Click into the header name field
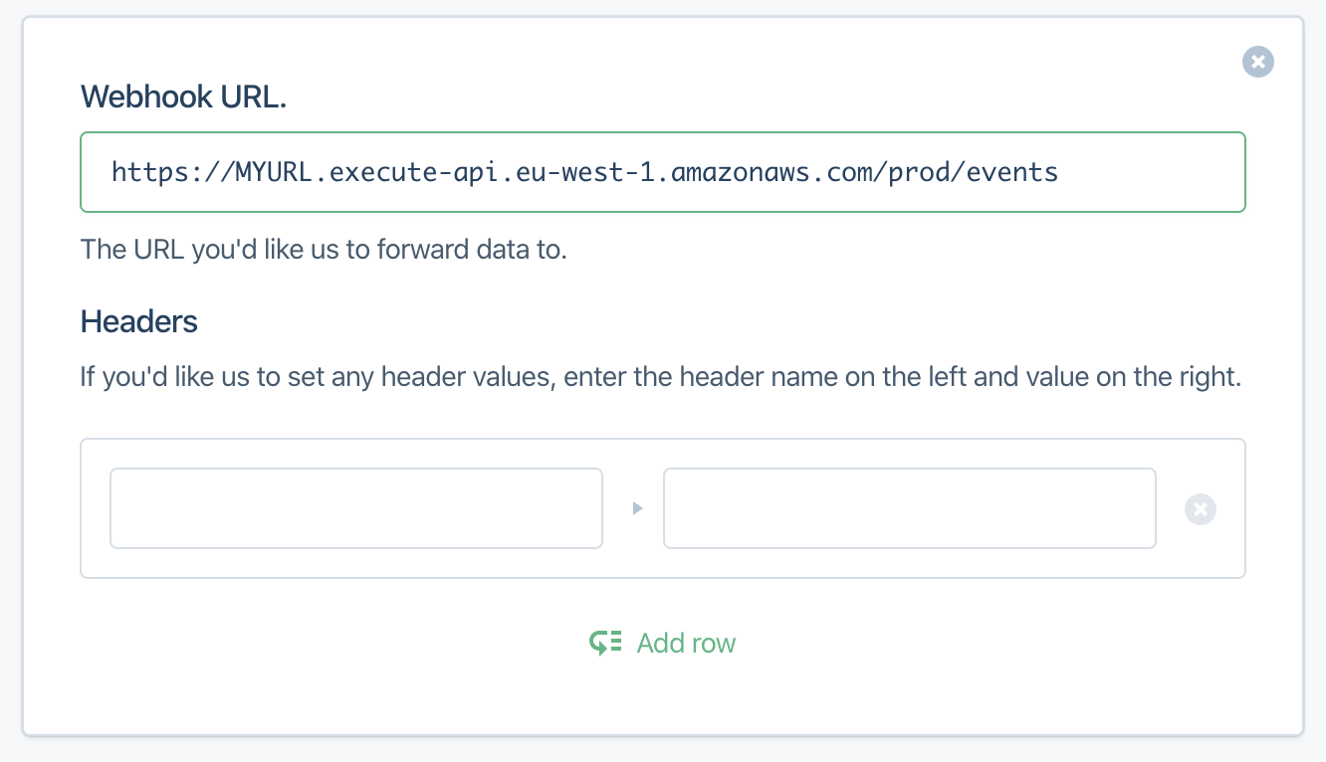Image resolution: width=1326 pixels, height=762 pixels. click(356, 508)
